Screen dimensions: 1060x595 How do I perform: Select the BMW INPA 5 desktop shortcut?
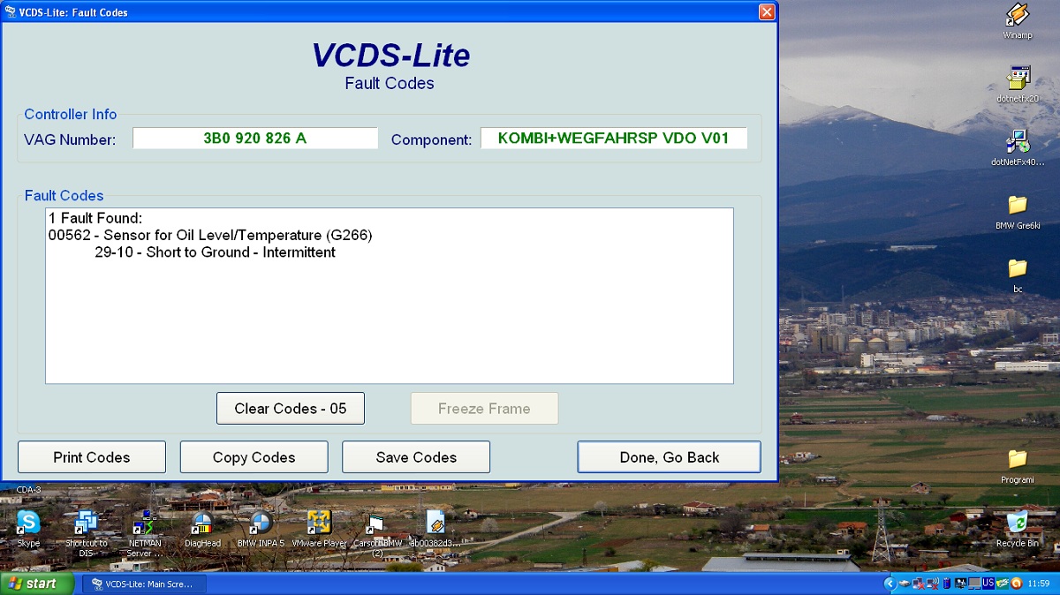pyautogui.click(x=261, y=524)
